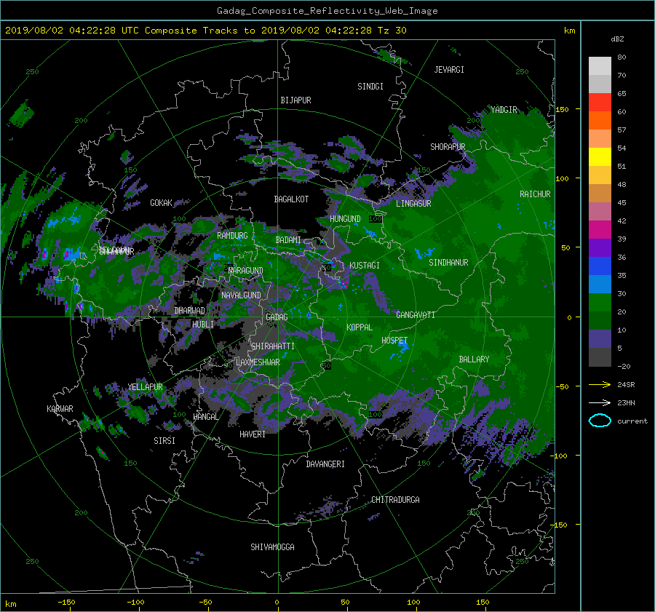Click the DAVANGERI city label
Viewport: 655px width, 612px height.
click(325, 464)
